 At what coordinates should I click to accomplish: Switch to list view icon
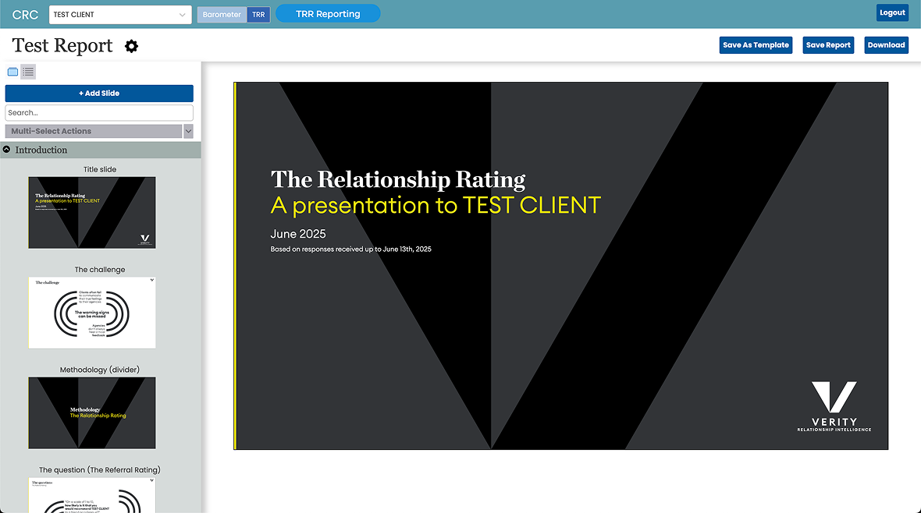click(x=28, y=72)
